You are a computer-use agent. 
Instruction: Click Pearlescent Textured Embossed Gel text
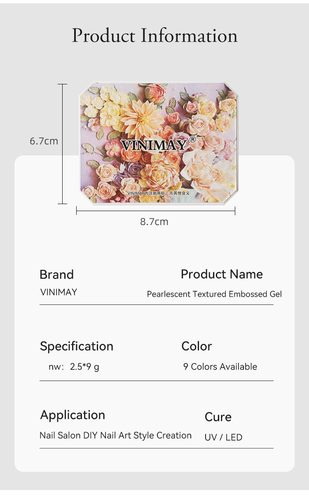click(x=214, y=294)
